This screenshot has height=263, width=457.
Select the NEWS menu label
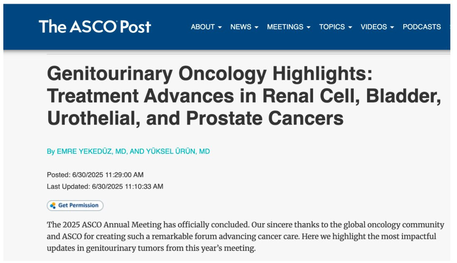(x=241, y=27)
